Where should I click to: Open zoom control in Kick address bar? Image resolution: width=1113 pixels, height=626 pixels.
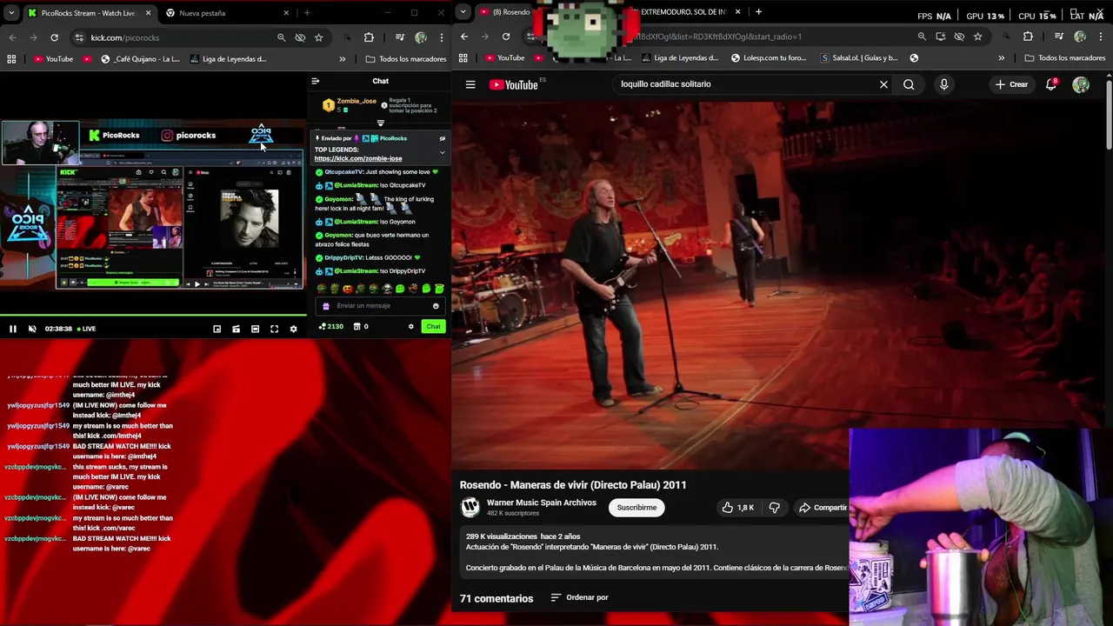click(281, 37)
